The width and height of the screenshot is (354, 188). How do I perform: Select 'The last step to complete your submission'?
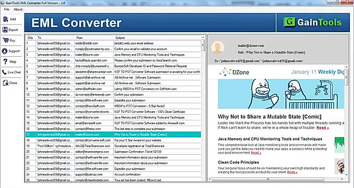113,129
